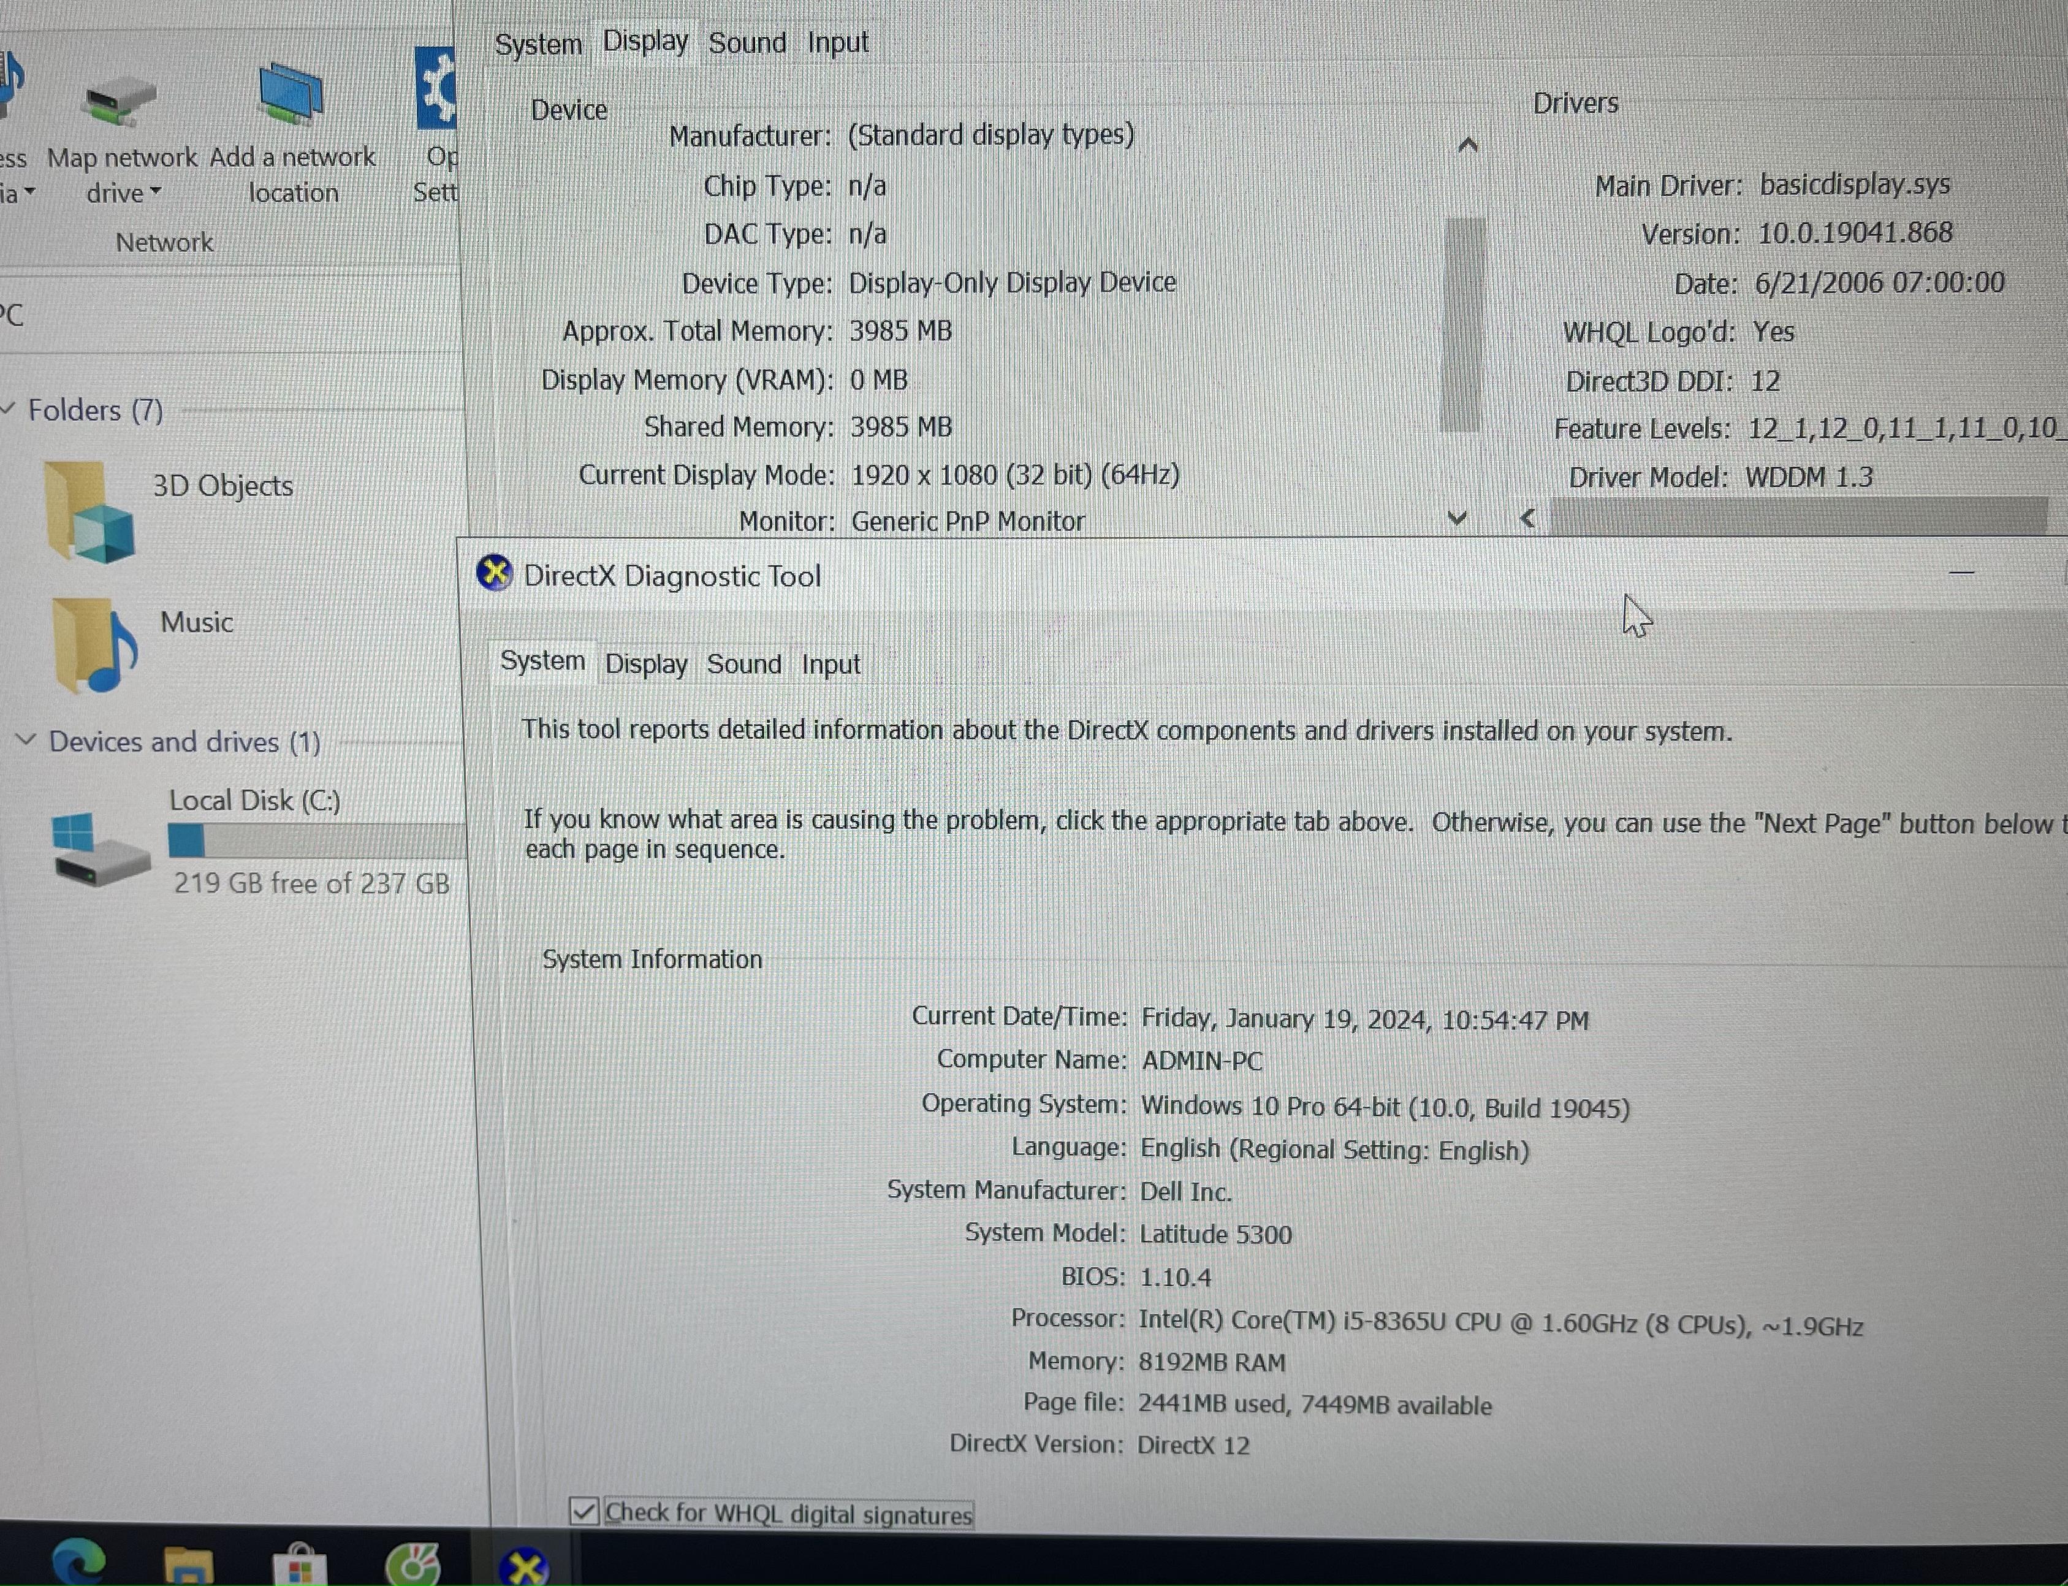Click the BIOS value 1.10.4

click(x=1175, y=1277)
